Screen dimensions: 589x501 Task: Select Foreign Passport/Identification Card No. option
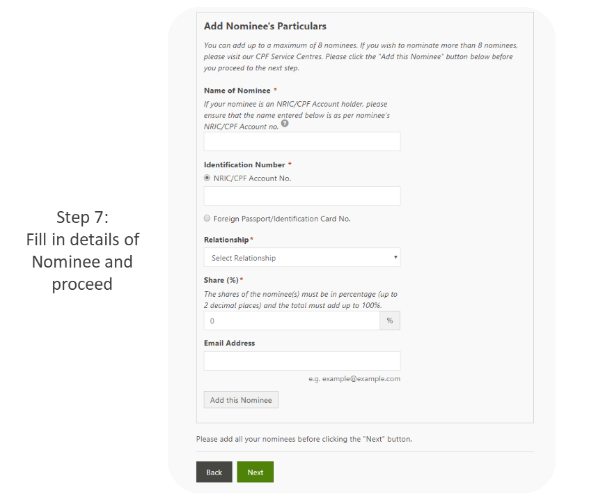pyautogui.click(x=207, y=218)
